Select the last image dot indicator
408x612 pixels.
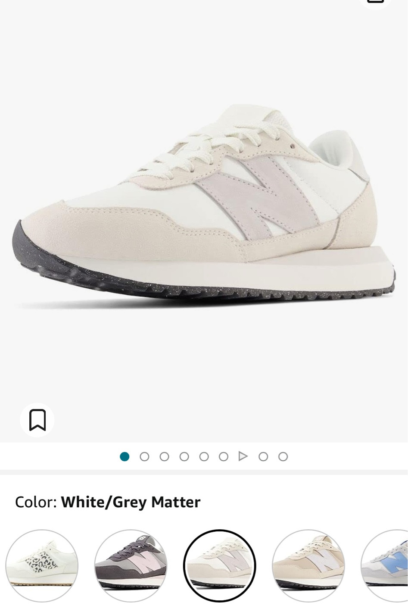point(283,456)
